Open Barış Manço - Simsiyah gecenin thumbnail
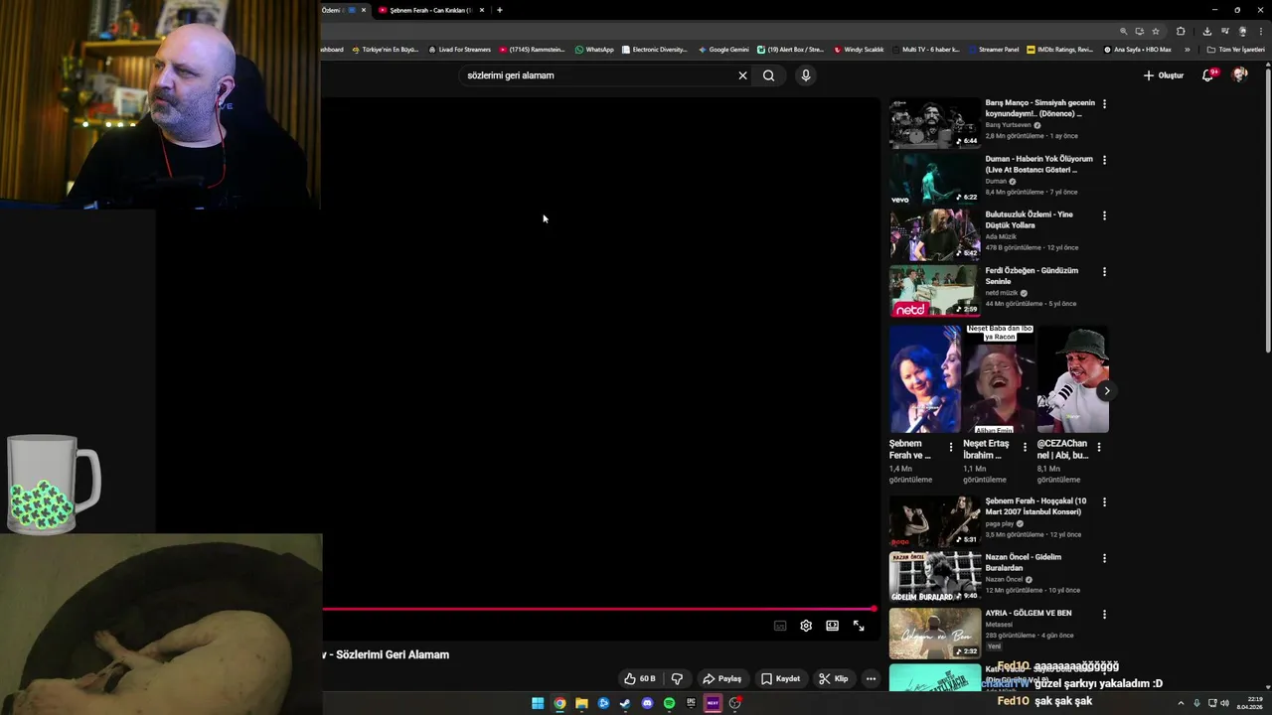 (934, 122)
